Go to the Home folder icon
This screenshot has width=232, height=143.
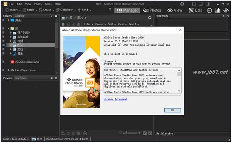[x=63, y=24]
